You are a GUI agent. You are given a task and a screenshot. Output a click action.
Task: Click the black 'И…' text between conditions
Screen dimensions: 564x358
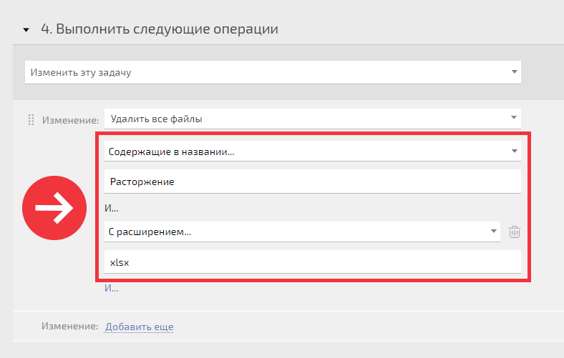tap(112, 208)
